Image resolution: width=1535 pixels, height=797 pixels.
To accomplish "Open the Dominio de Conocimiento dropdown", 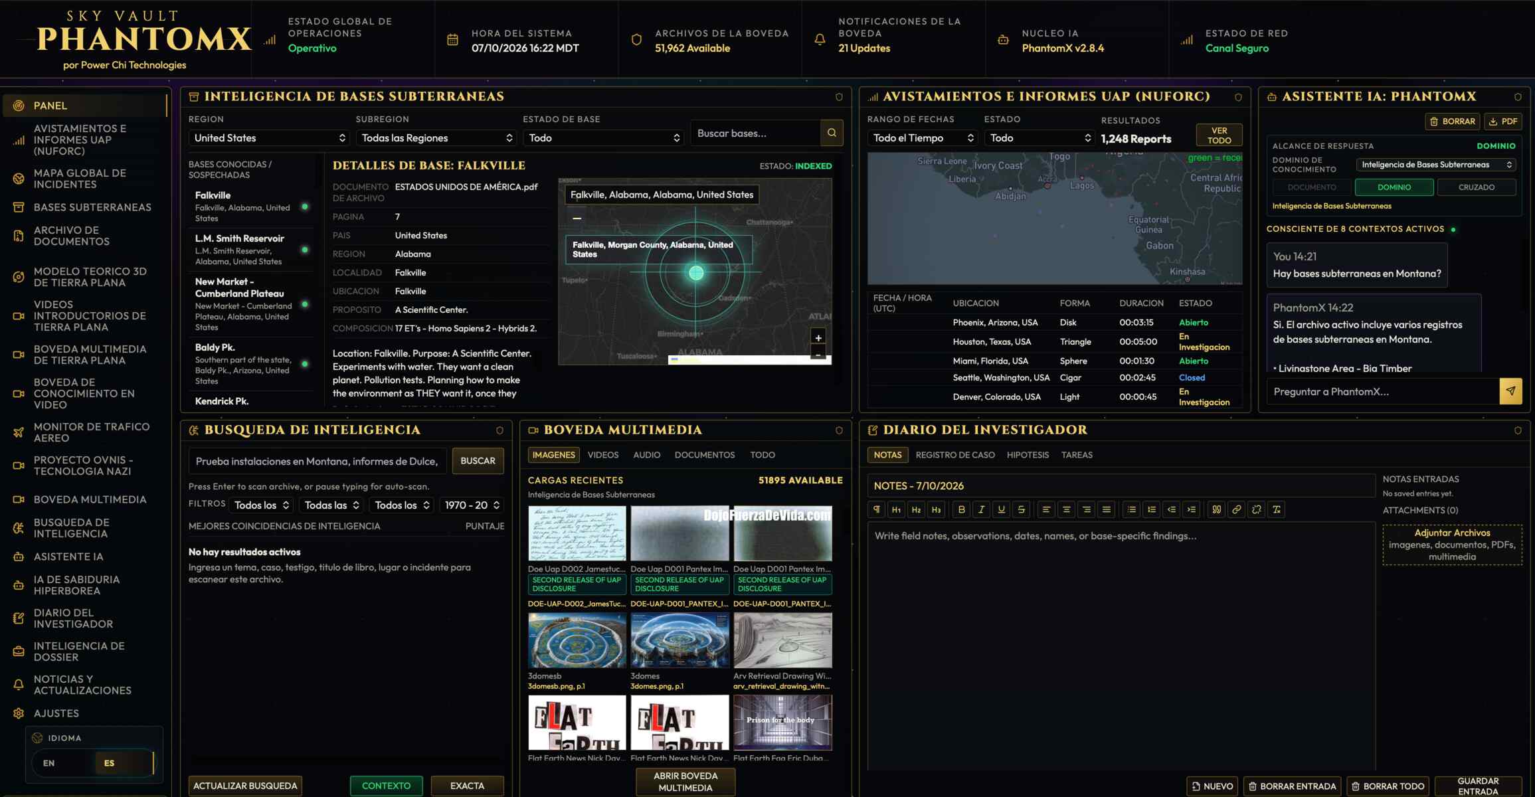I will (x=1436, y=165).
